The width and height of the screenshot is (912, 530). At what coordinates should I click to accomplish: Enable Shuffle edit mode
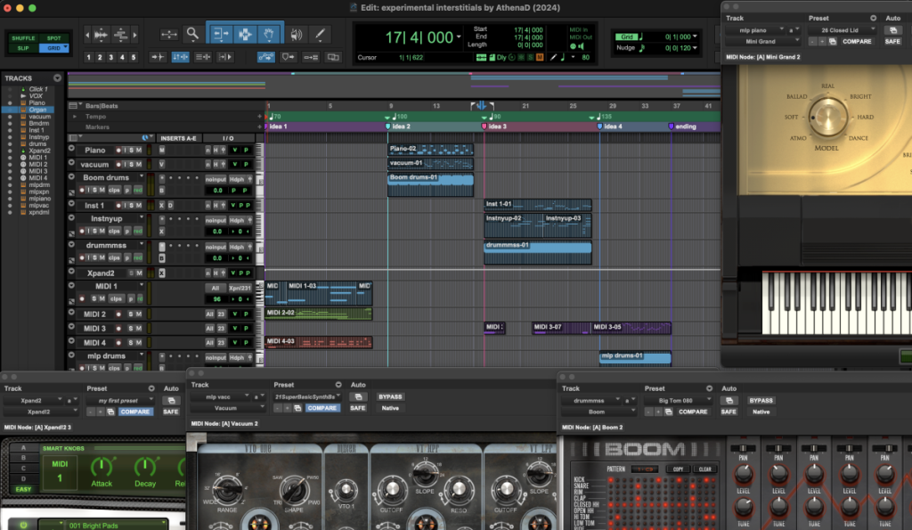23,38
